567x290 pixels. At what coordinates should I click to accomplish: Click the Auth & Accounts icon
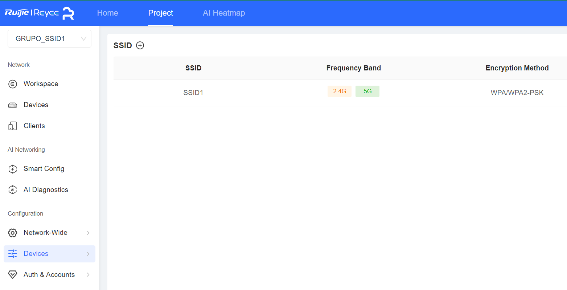13,275
